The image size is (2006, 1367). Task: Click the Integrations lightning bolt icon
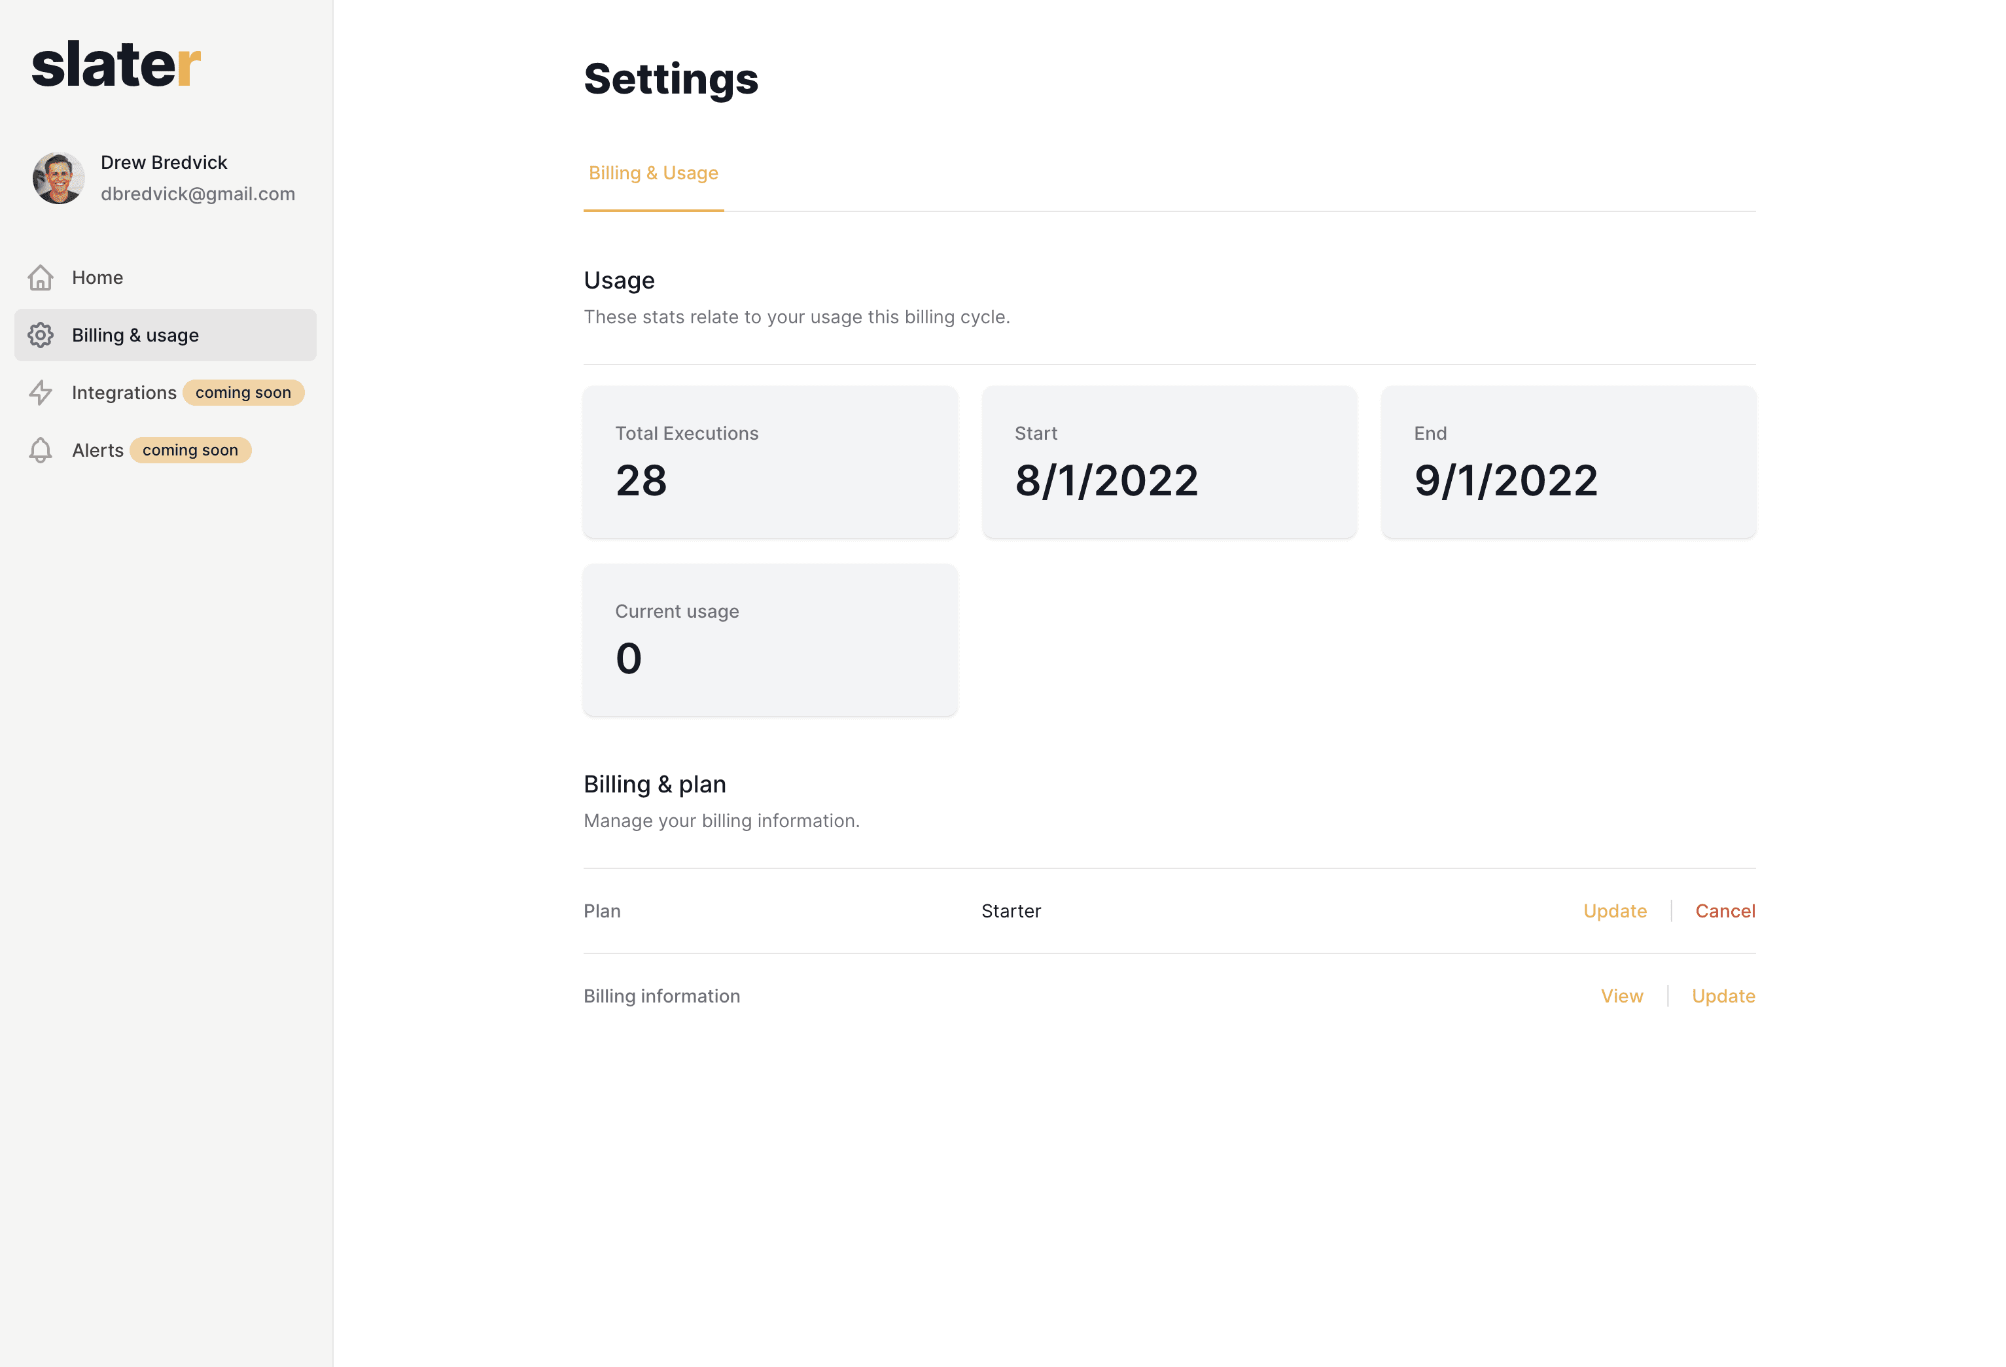click(41, 393)
